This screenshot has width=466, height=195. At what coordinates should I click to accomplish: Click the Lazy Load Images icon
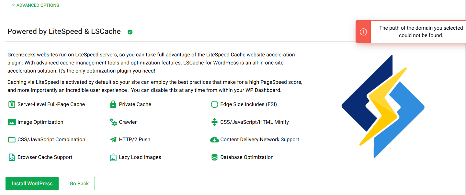click(113, 157)
